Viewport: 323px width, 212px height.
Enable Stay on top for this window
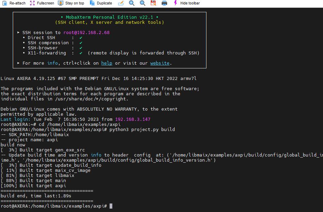point(71,3)
